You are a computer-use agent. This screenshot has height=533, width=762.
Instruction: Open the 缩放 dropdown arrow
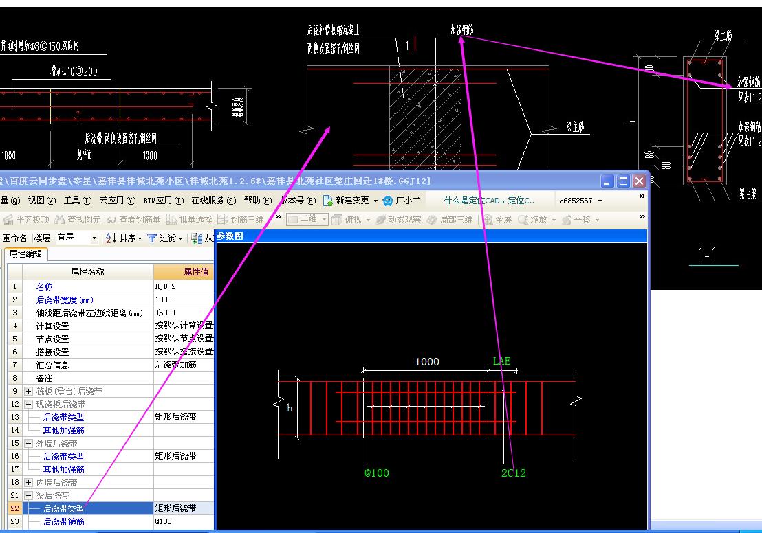554,220
